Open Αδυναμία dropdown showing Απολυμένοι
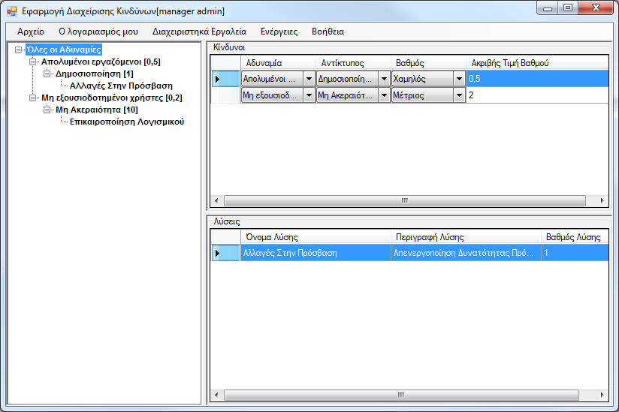 click(x=309, y=79)
